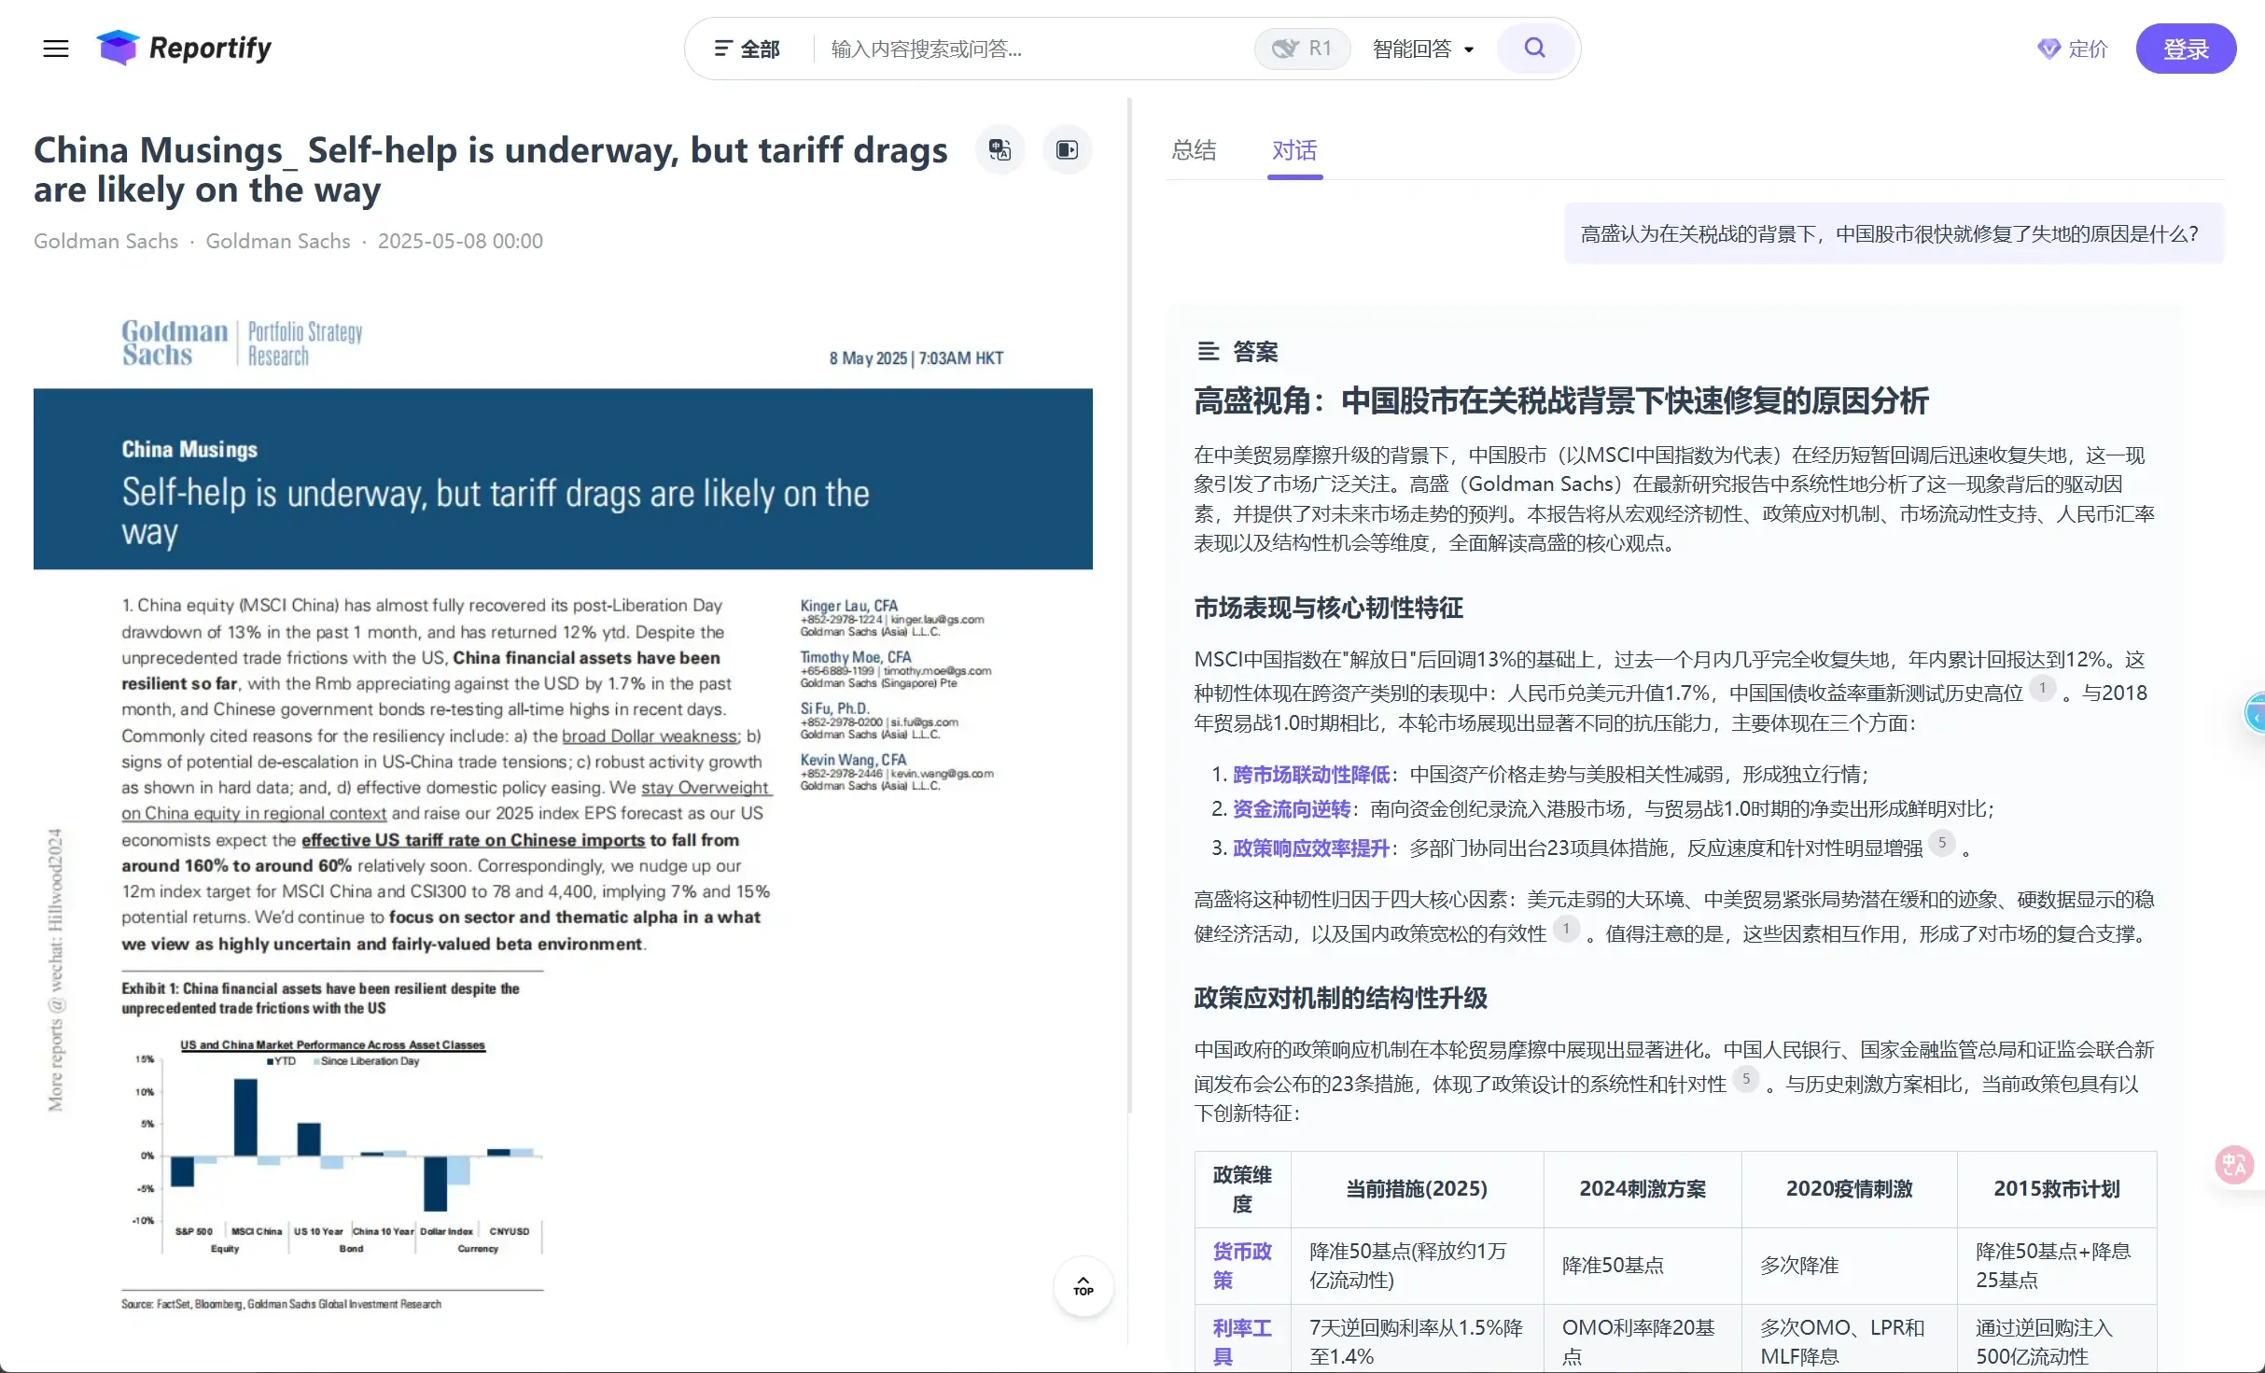2265x1373 pixels.
Task: Open citation 1 next to 中国国债收益率
Action: click(x=2043, y=691)
